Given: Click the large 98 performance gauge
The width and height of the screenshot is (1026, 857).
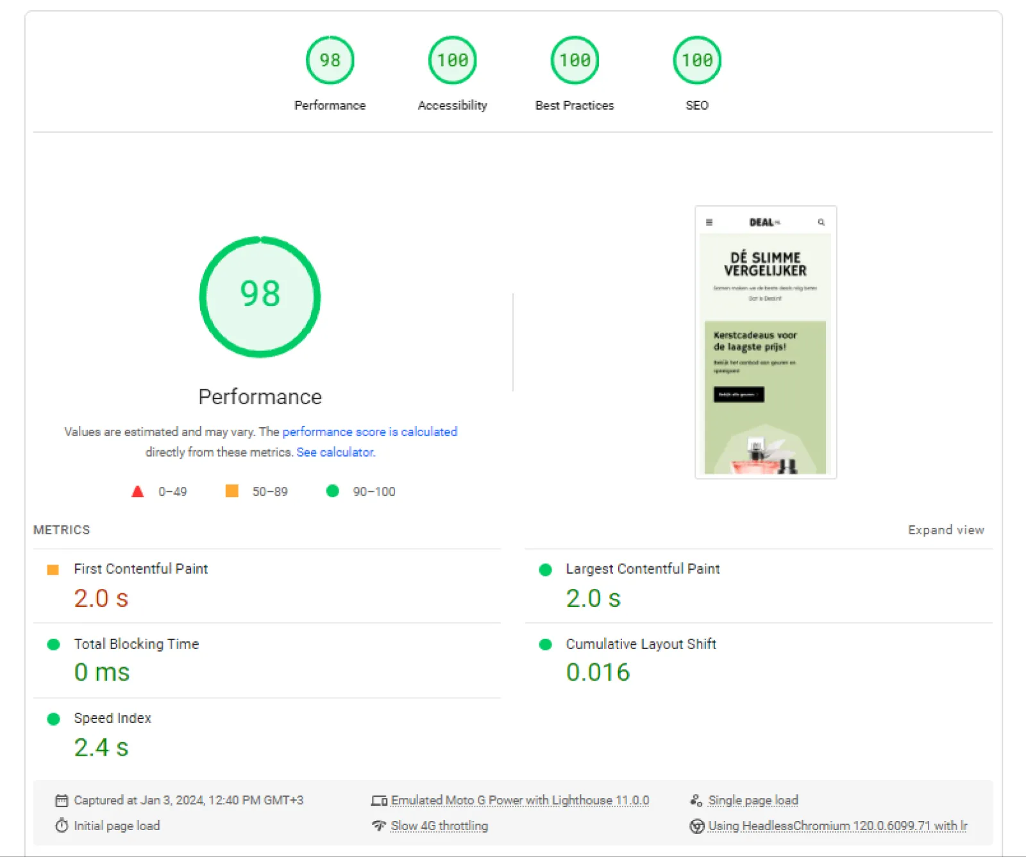Looking at the screenshot, I should [260, 296].
